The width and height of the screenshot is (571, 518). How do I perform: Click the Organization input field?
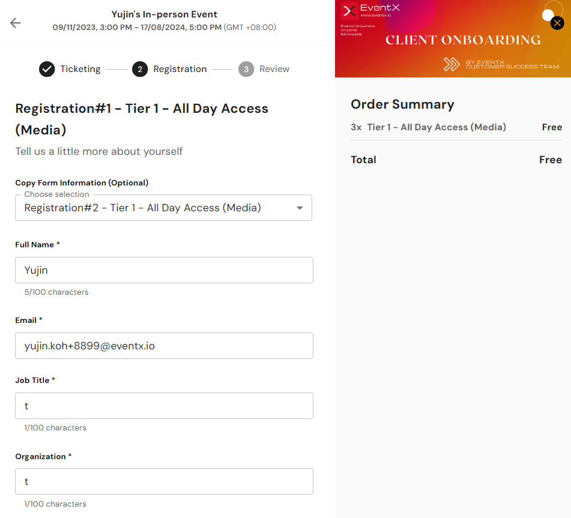[x=164, y=481]
